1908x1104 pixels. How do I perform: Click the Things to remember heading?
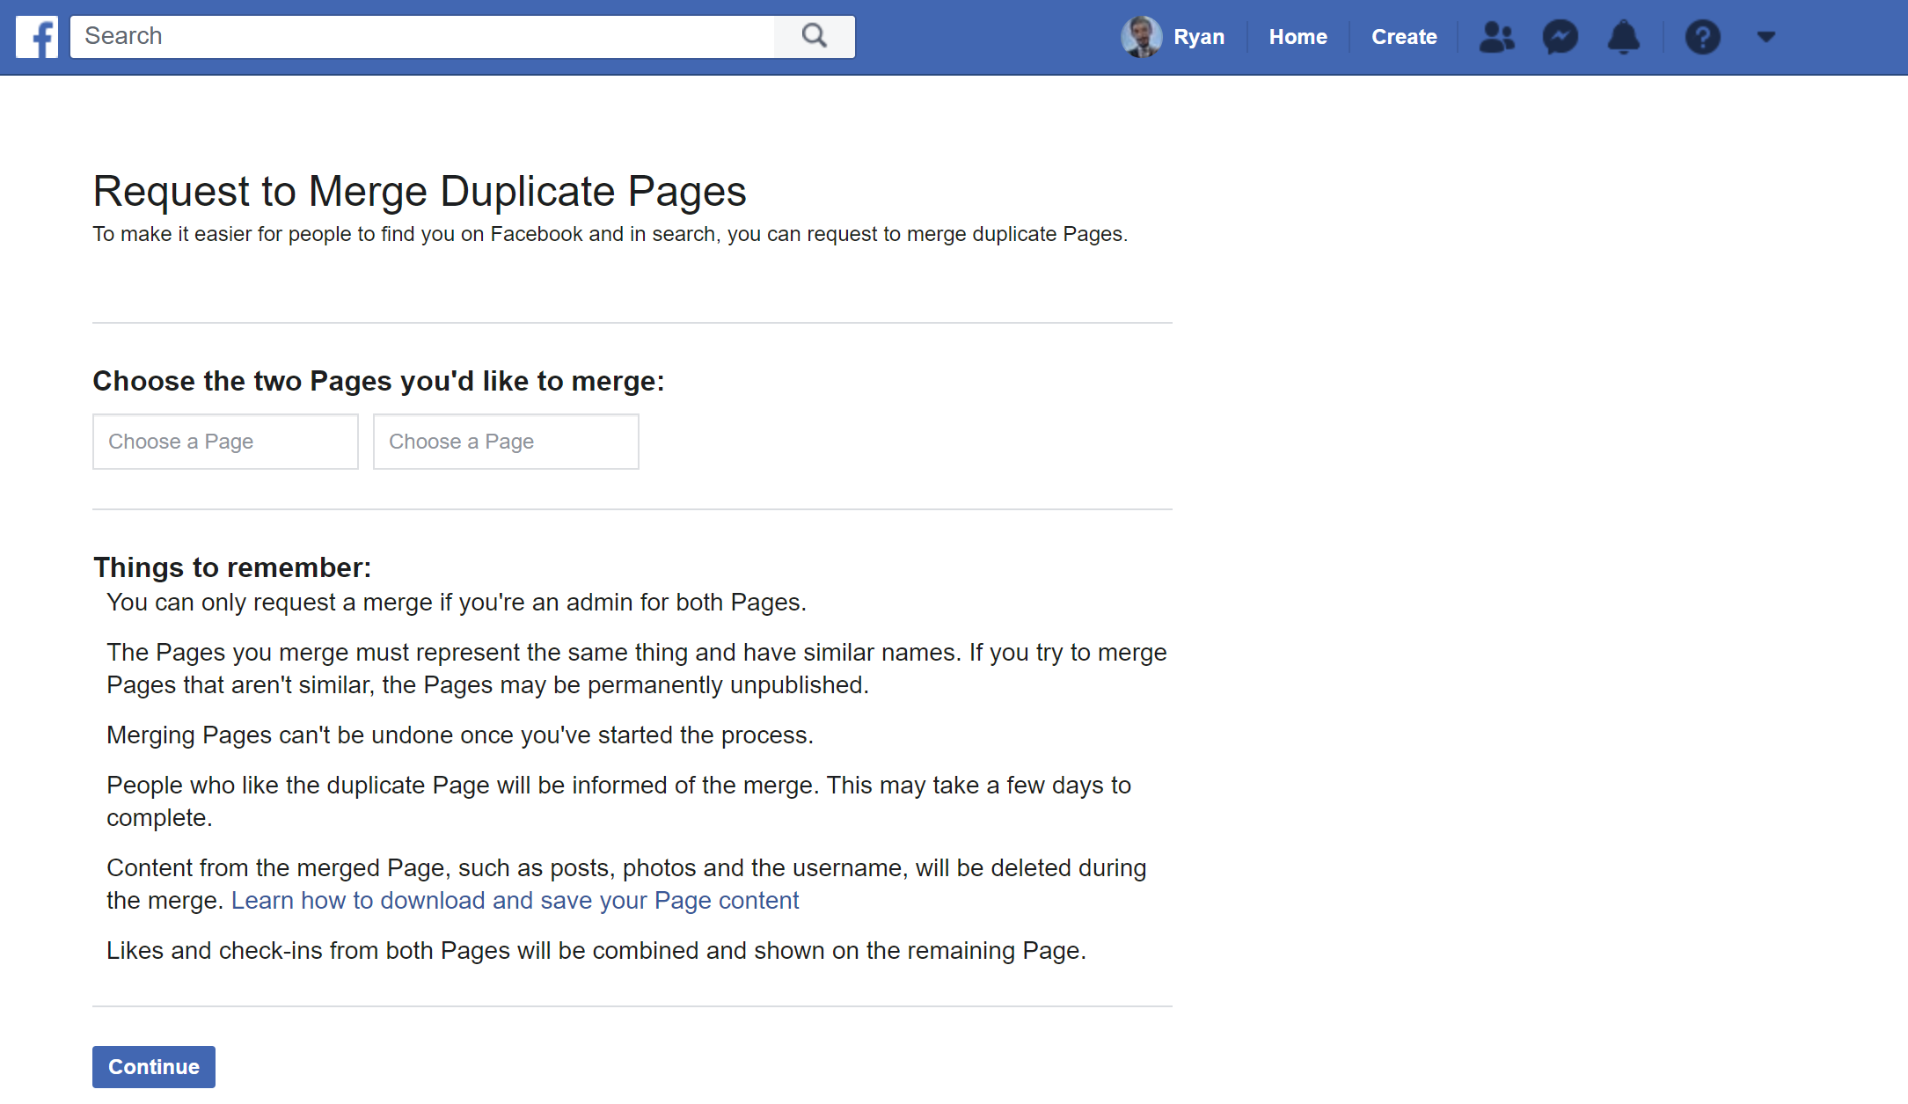(232, 567)
